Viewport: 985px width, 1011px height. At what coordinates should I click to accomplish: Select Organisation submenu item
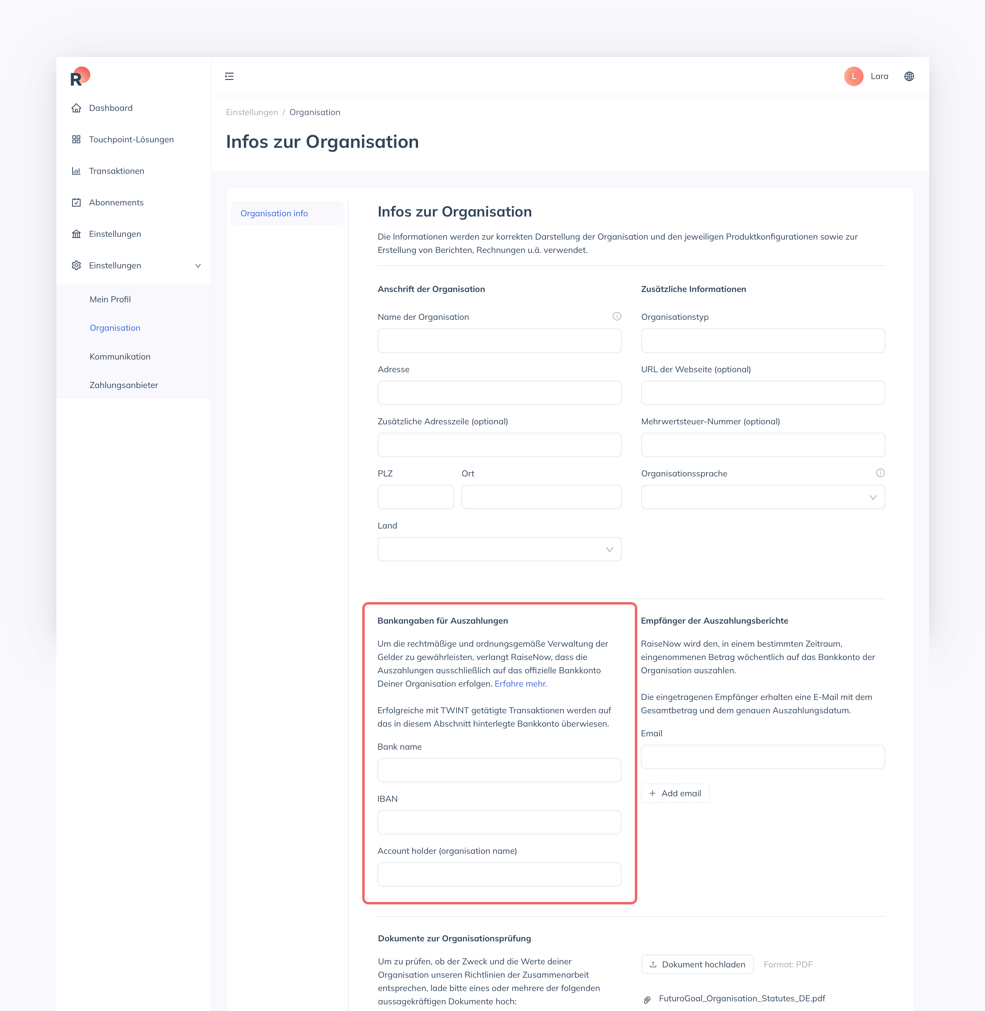click(115, 328)
